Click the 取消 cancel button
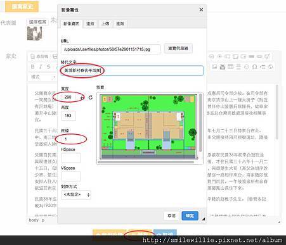Screen dimensions: 286x245 coord(171,216)
